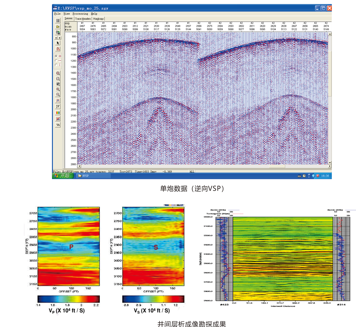Select the horizontal line cursor radio button
356x327 pixels.
click(56, 60)
